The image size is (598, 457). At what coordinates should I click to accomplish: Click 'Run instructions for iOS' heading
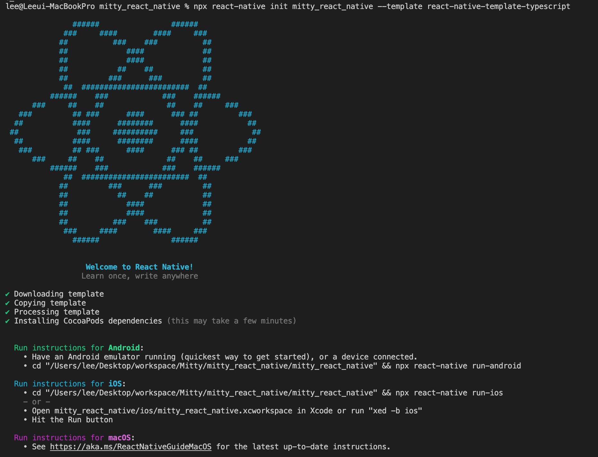coord(70,384)
